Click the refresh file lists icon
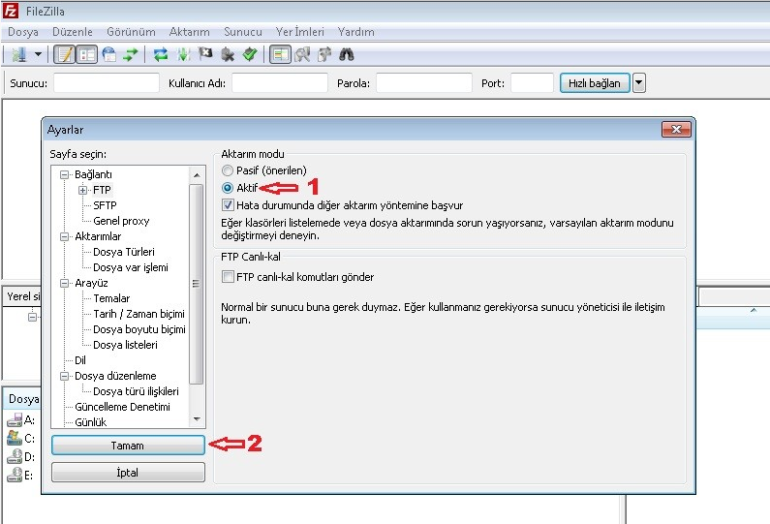The height and width of the screenshot is (524, 770). [x=161, y=55]
